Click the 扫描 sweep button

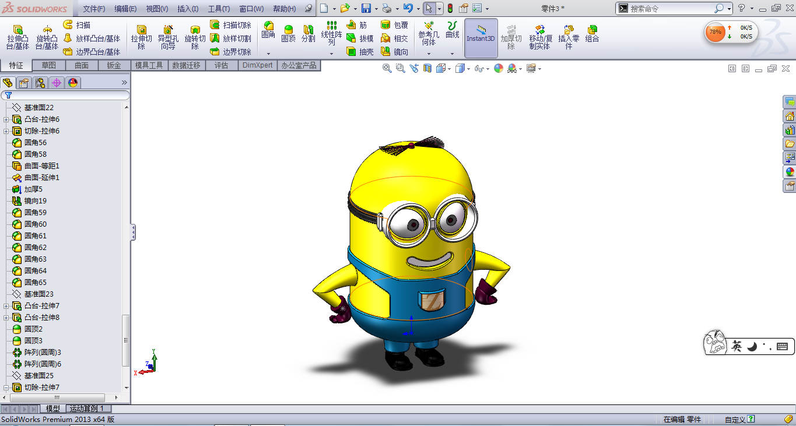click(76, 25)
